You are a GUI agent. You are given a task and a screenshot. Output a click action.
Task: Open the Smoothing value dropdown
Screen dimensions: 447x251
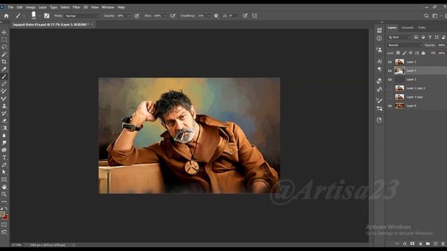[208, 16]
